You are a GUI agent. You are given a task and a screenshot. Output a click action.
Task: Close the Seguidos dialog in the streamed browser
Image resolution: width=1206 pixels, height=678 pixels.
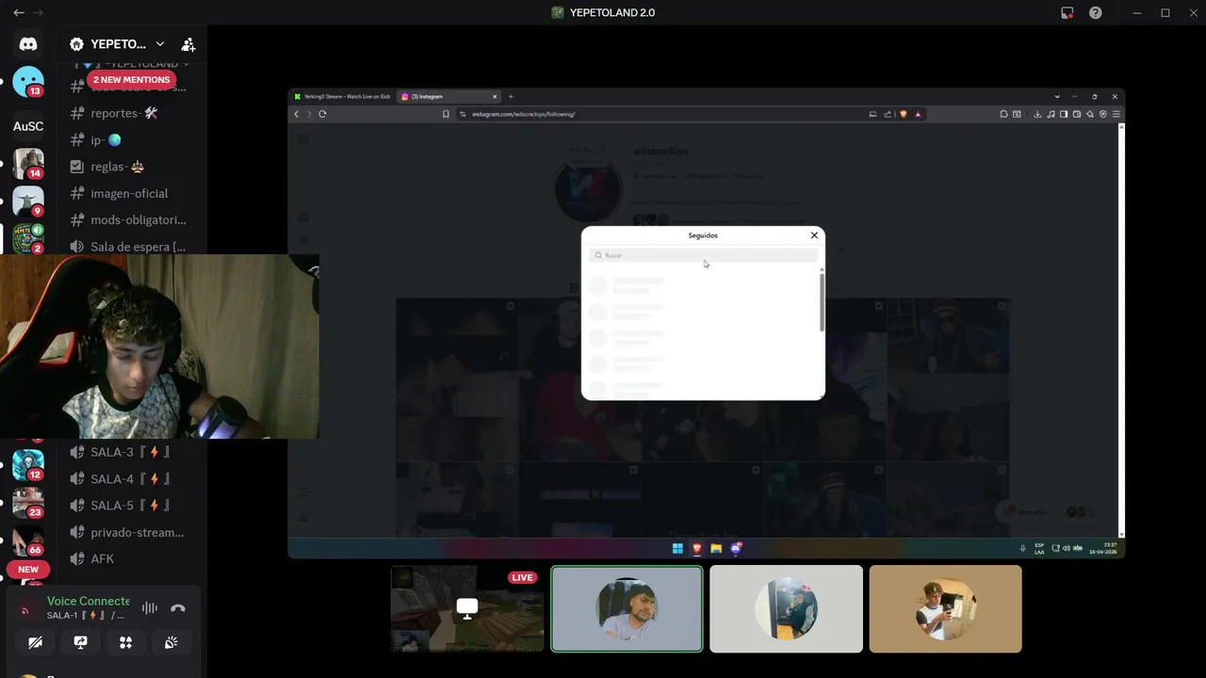(x=814, y=235)
